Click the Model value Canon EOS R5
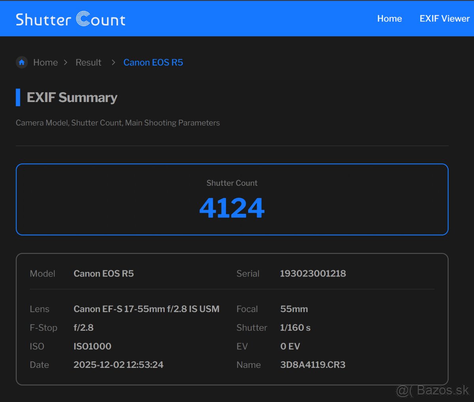The image size is (474, 402). pyautogui.click(x=103, y=273)
